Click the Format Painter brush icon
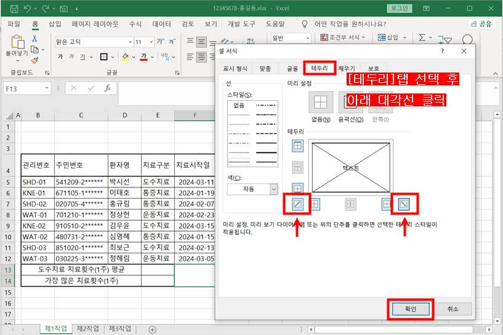Viewport: 503px width, 335px height. [x=34, y=60]
